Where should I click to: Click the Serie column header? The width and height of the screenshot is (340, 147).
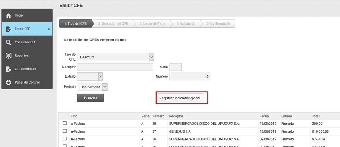(145, 116)
